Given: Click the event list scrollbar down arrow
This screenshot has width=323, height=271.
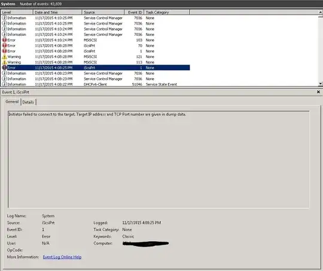Looking at the screenshot, I should 321,84.
